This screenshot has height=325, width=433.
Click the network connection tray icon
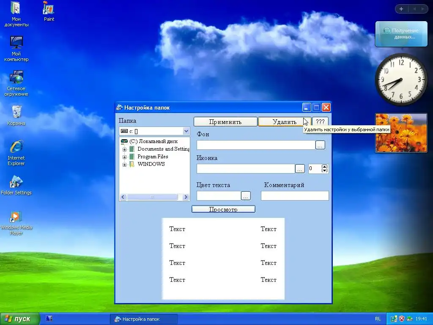394,319
